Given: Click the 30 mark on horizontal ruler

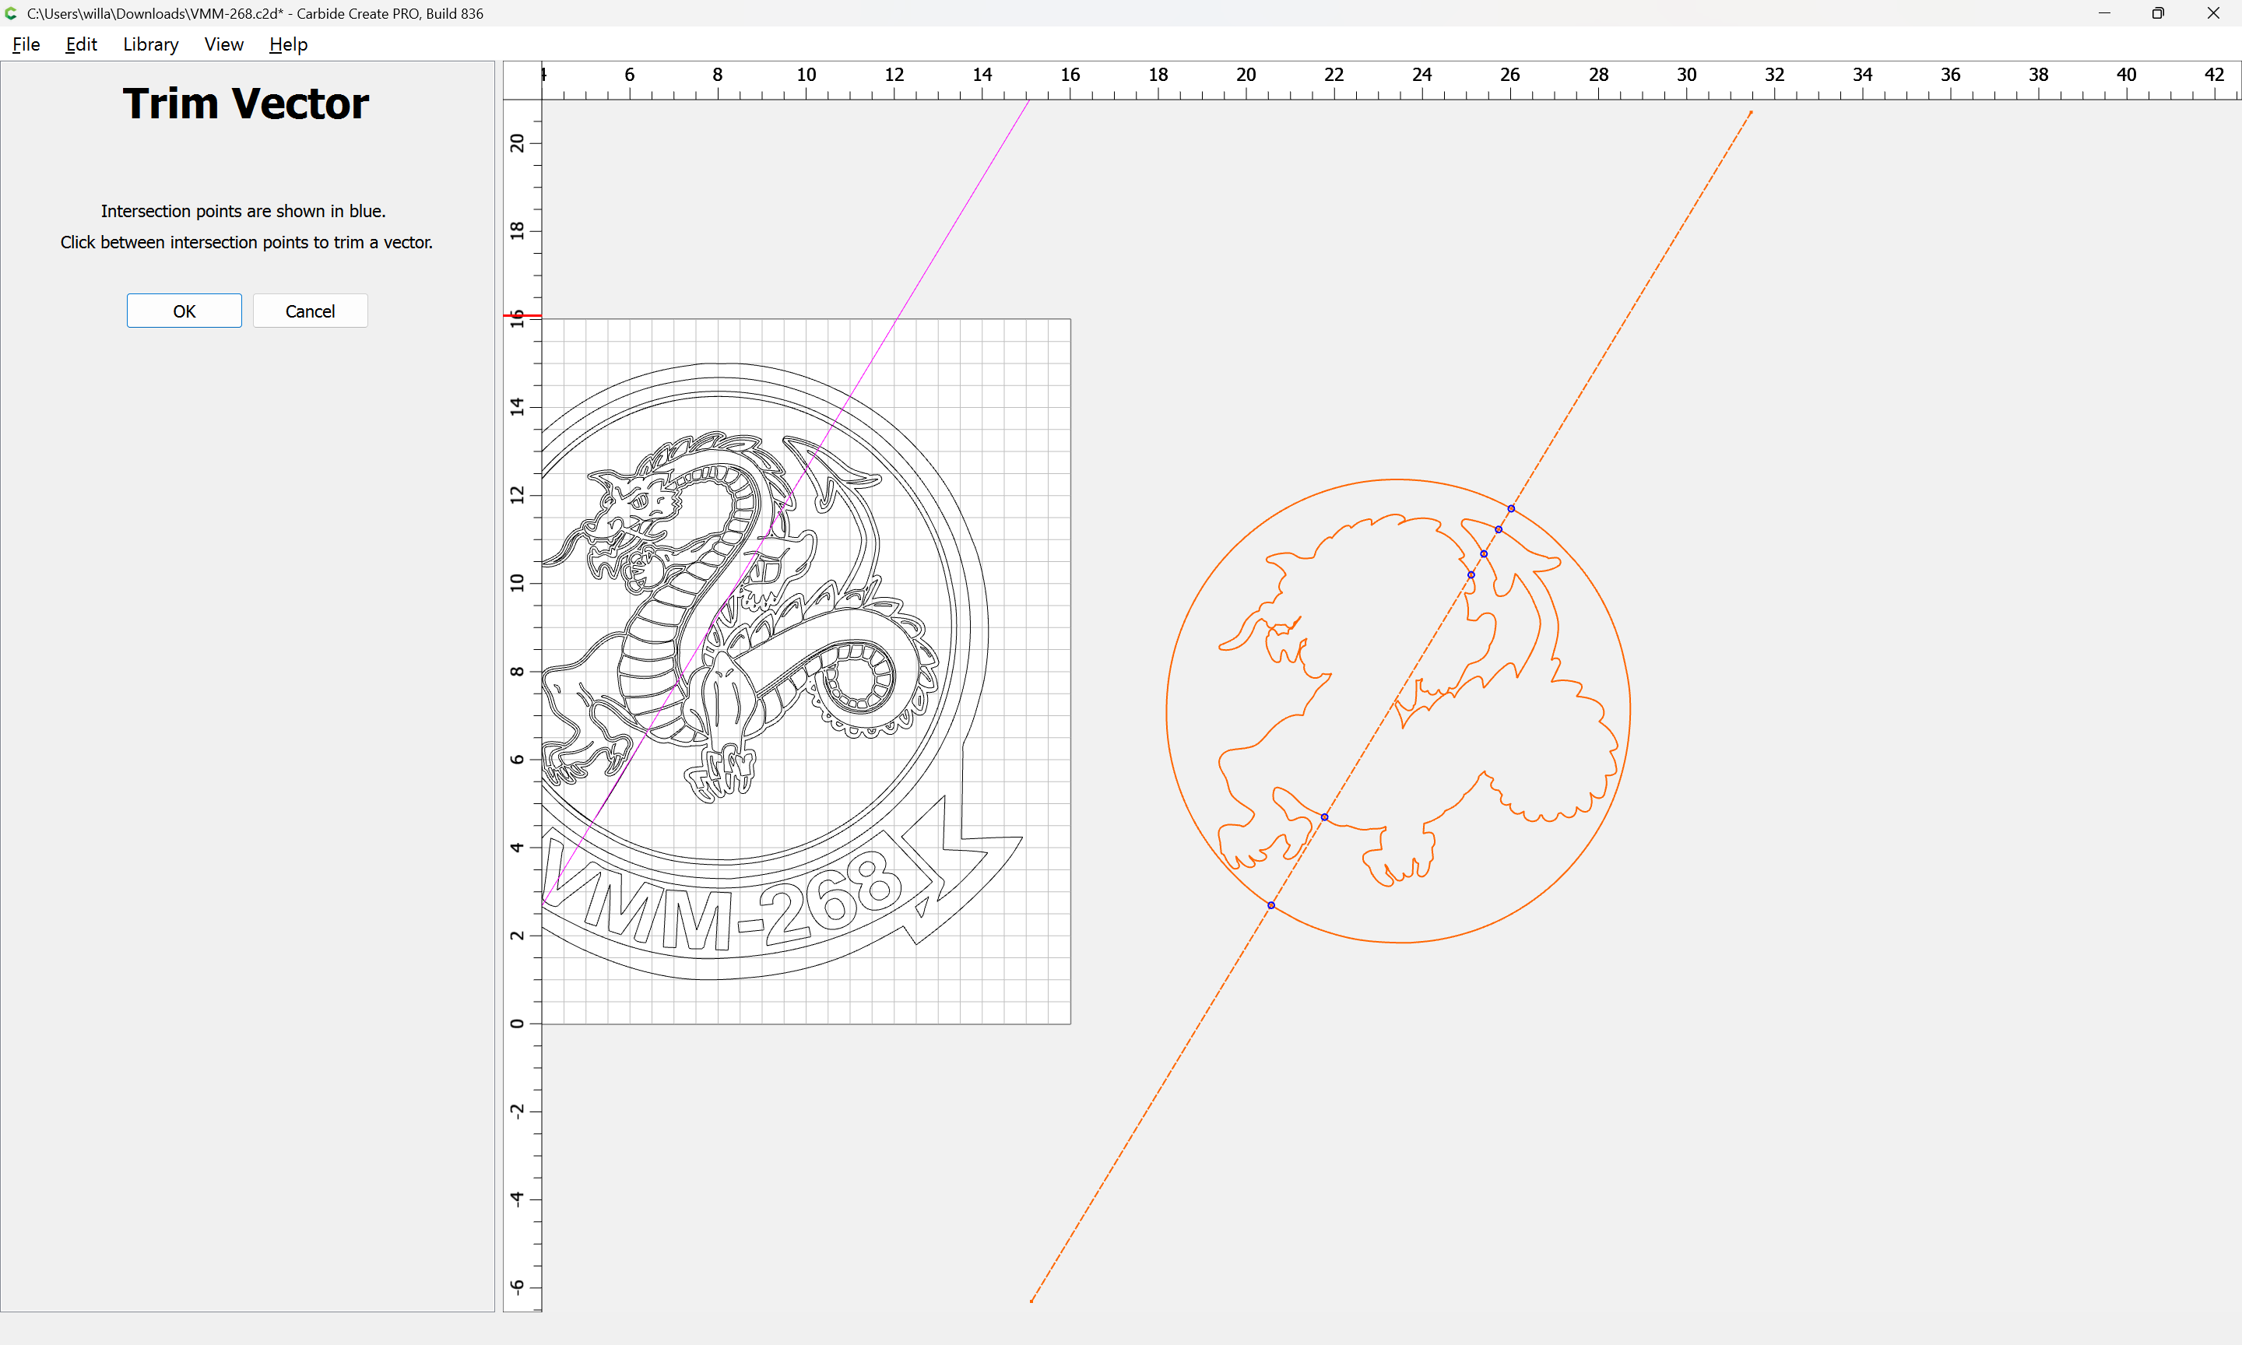Looking at the screenshot, I should [1685, 76].
